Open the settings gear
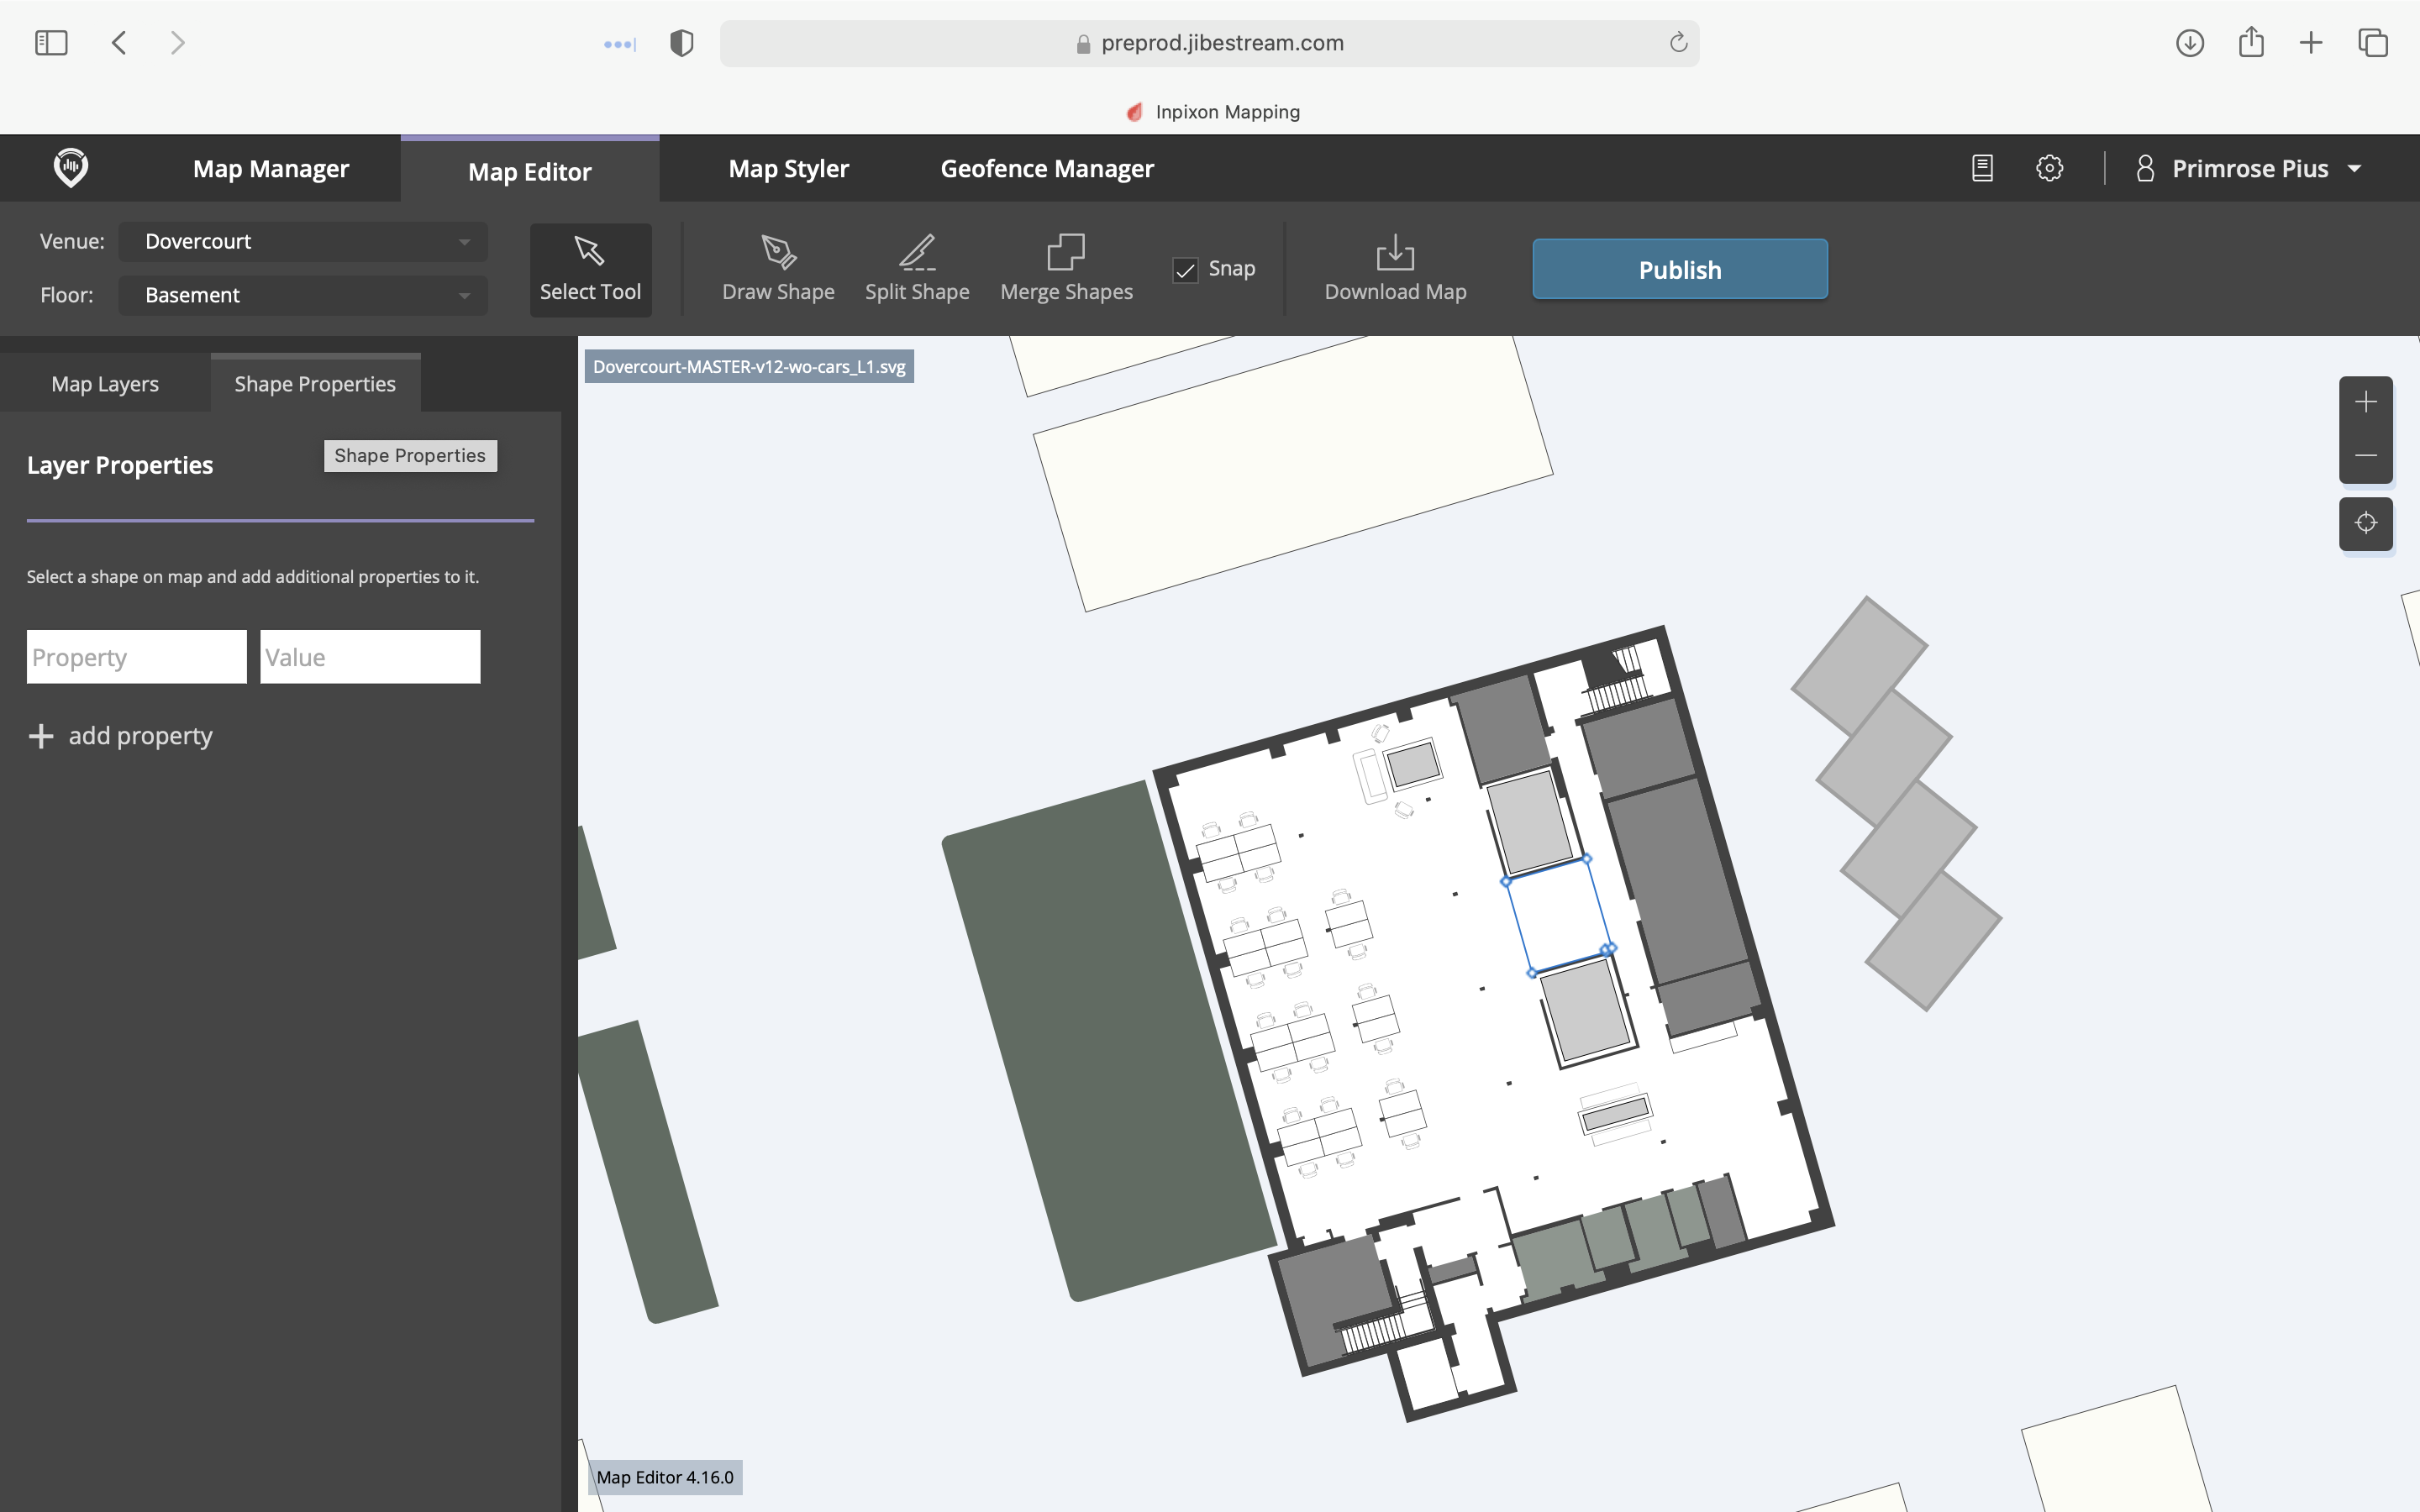Viewport: 2420px width, 1512px height. [2049, 167]
